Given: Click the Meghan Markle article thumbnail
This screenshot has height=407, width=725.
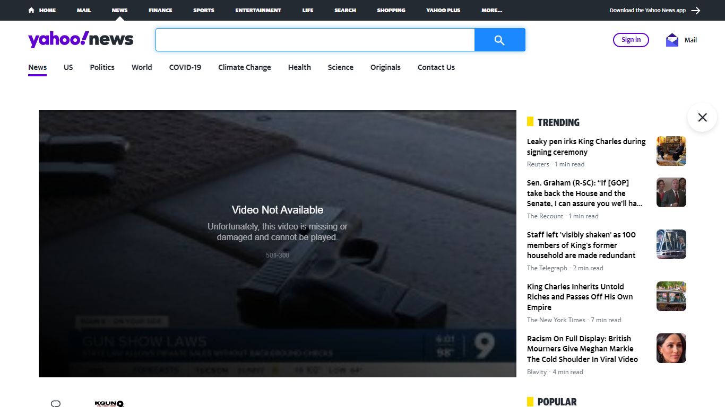Looking at the screenshot, I should tap(671, 348).
